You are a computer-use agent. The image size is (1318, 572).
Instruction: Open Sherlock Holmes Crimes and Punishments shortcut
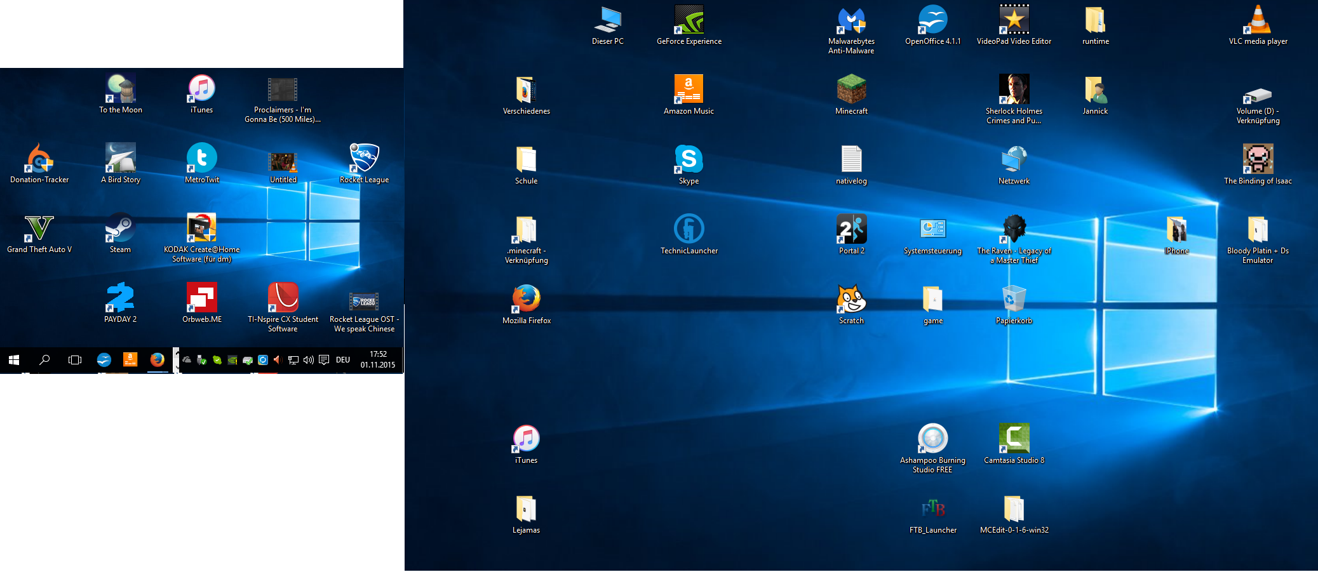pos(1014,100)
